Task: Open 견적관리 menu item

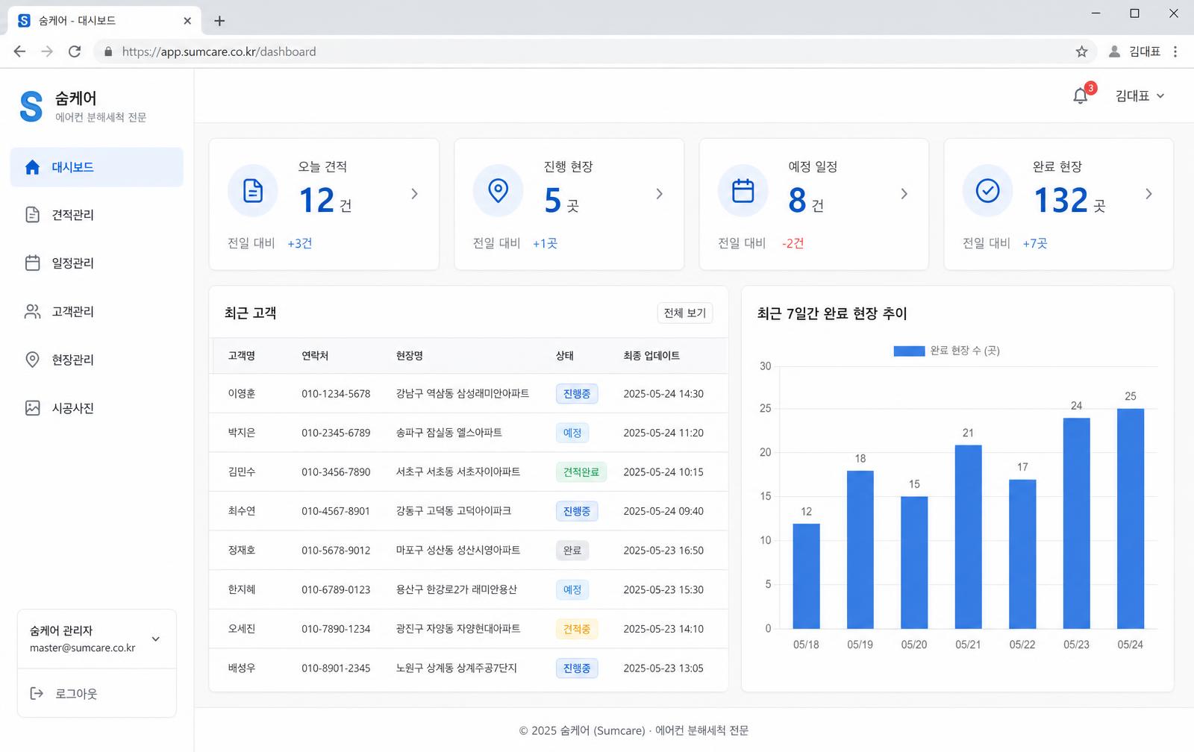Action: click(x=97, y=215)
